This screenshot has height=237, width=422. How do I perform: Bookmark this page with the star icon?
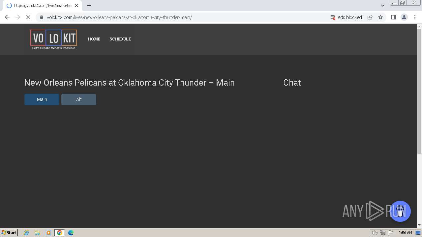click(380, 17)
